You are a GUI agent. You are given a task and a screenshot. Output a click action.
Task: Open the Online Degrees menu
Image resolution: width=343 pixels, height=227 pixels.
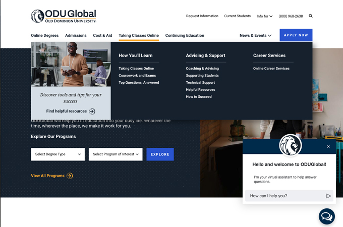coord(45,35)
